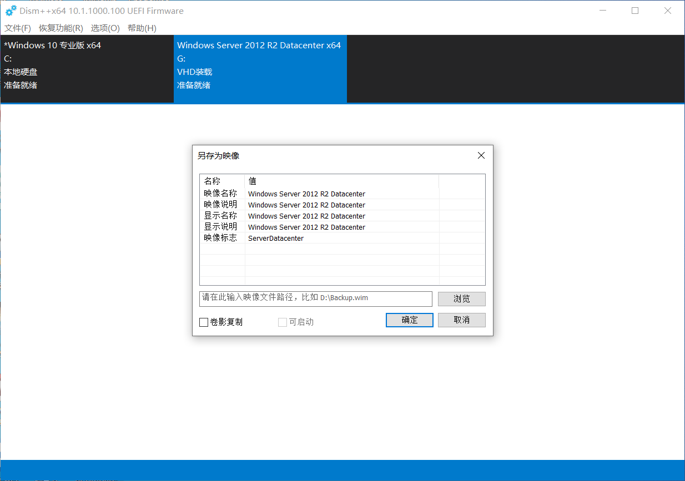
Task: Enable the 卷影复制 checkbox
Action: (204, 322)
